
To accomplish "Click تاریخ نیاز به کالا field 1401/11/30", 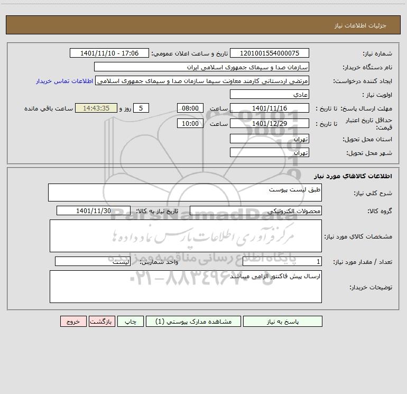I will coord(94,210).
